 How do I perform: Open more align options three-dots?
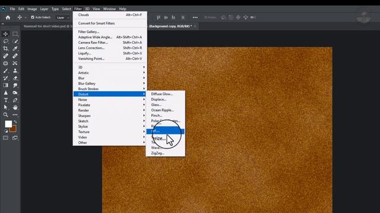[195, 17]
